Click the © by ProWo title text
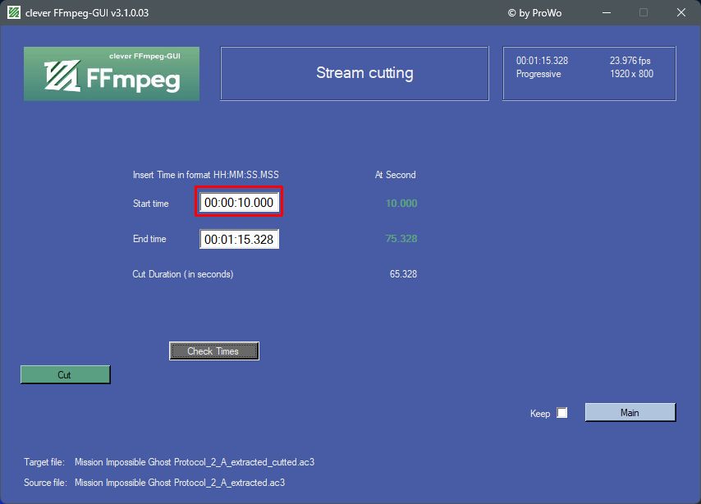The height and width of the screenshot is (504, 701). [x=534, y=13]
